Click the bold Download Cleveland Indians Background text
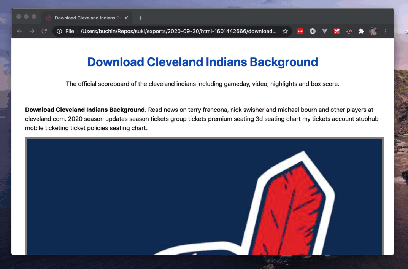Viewport: 408px width, 269px height. coord(85,110)
